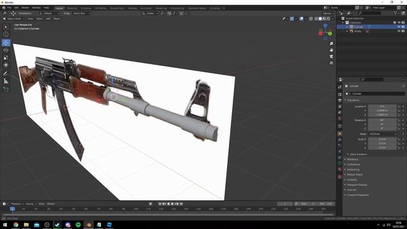Switch to the Modeling workspace tab
Screen dimensions: 407x229
(x=72, y=8)
